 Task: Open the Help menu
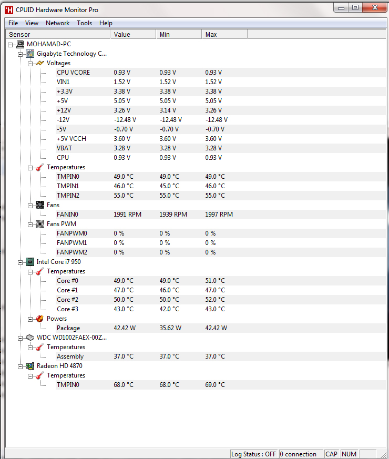pos(106,23)
